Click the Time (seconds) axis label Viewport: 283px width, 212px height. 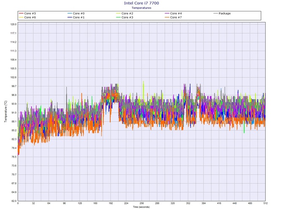[141, 207]
